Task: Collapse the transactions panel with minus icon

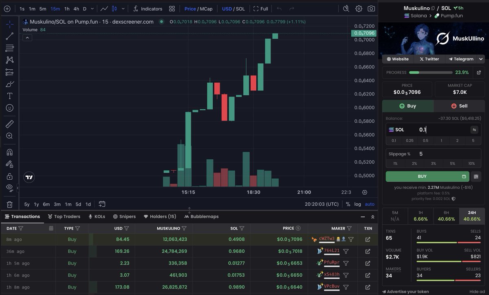Action: coord(363,217)
